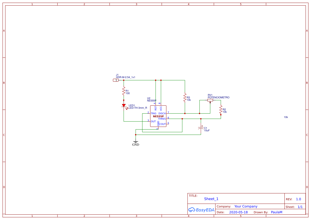311x220 pixels.
Task: Click the OUT pin 3 label on U2
Action: click(x=153, y=121)
